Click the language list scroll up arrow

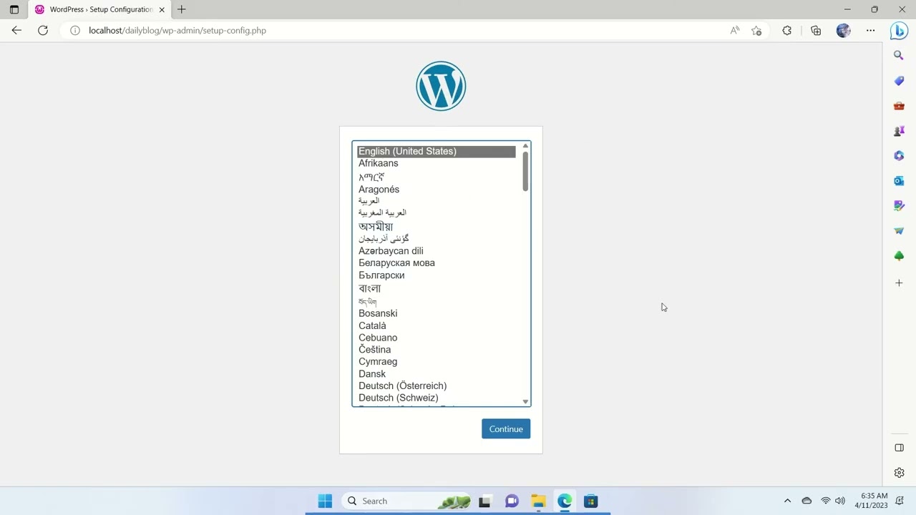[x=525, y=146]
